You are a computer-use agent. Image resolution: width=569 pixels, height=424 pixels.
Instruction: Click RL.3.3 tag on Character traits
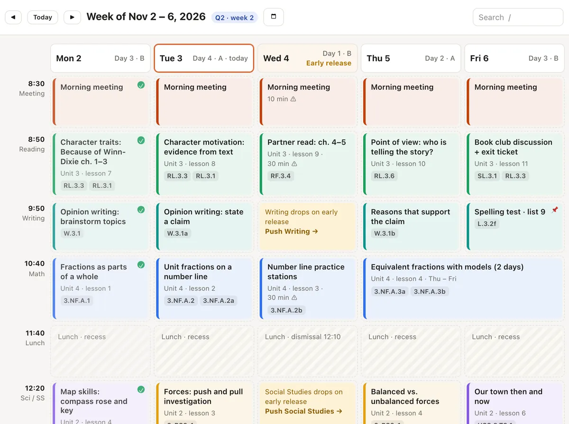point(73,185)
